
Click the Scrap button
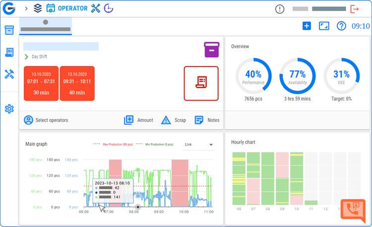click(173, 120)
